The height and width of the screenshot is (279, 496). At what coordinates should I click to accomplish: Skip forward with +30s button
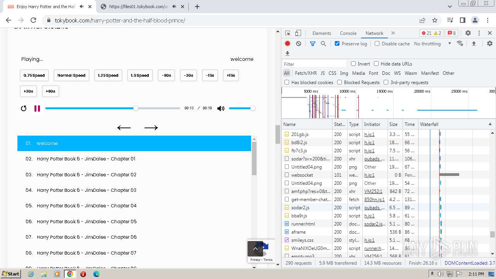click(28, 91)
